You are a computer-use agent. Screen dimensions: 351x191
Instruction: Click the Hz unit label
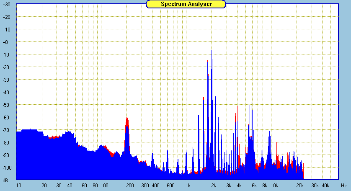point(343,185)
